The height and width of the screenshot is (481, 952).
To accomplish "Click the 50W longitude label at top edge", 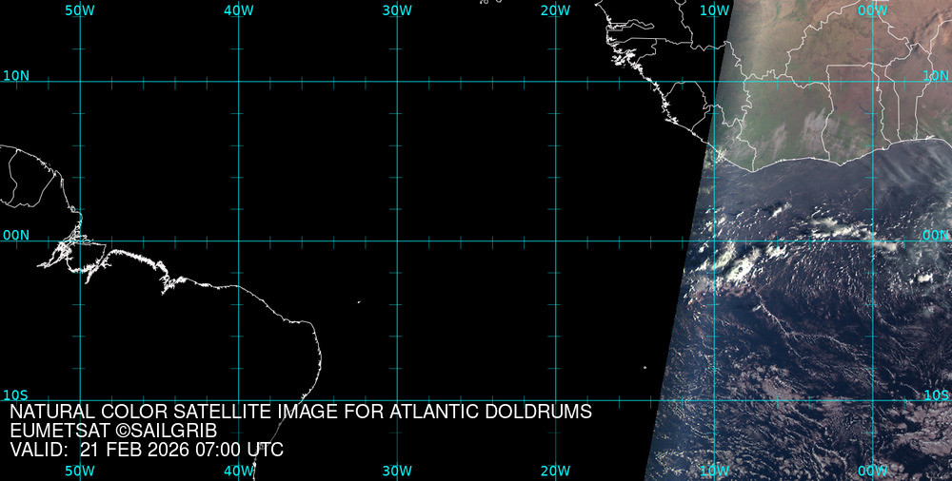I will click(79, 10).
